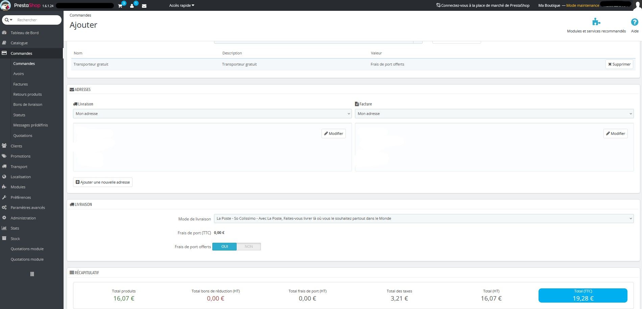Click Ajouter une nouvelle adresse button
The image size is (642, 309).
[x=103, y=182]
